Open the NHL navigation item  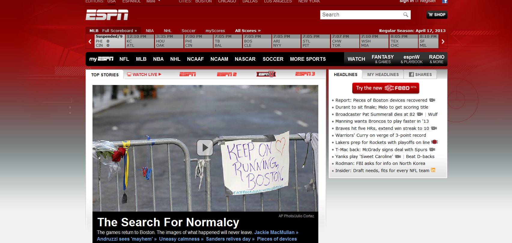(x=175, y=59)
